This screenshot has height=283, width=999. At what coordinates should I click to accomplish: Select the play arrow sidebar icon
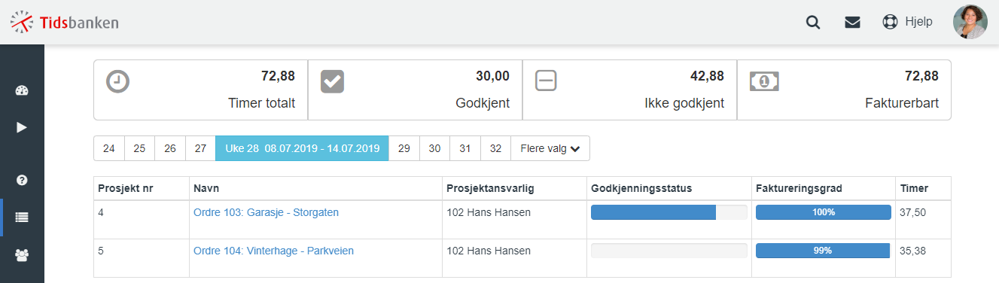click(22, 127)
